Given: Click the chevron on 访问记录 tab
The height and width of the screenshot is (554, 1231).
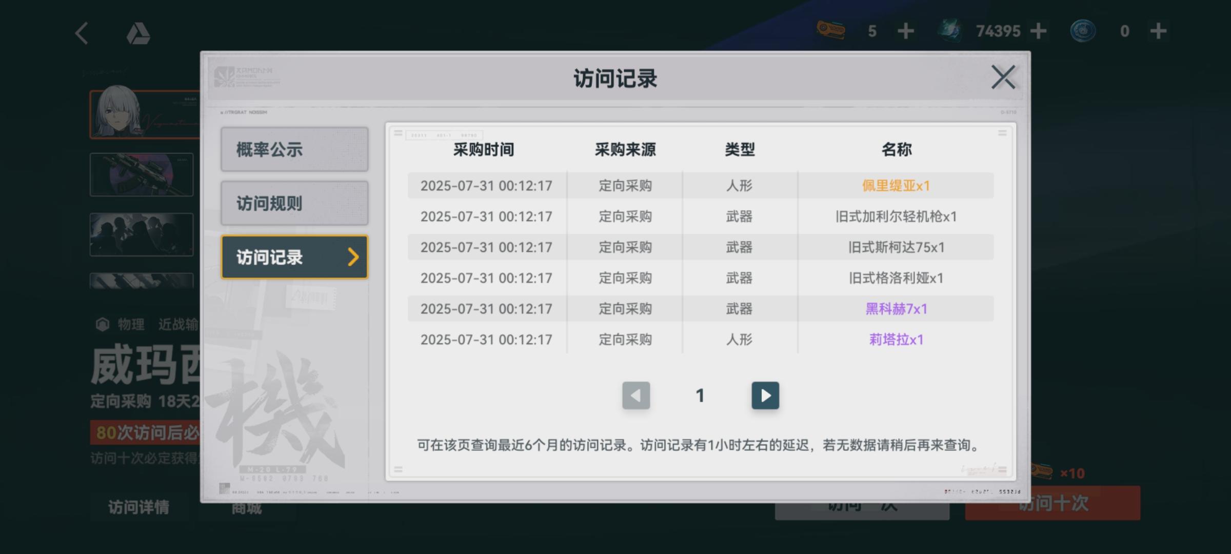Looking at the screenshot, I should point(353,257).
